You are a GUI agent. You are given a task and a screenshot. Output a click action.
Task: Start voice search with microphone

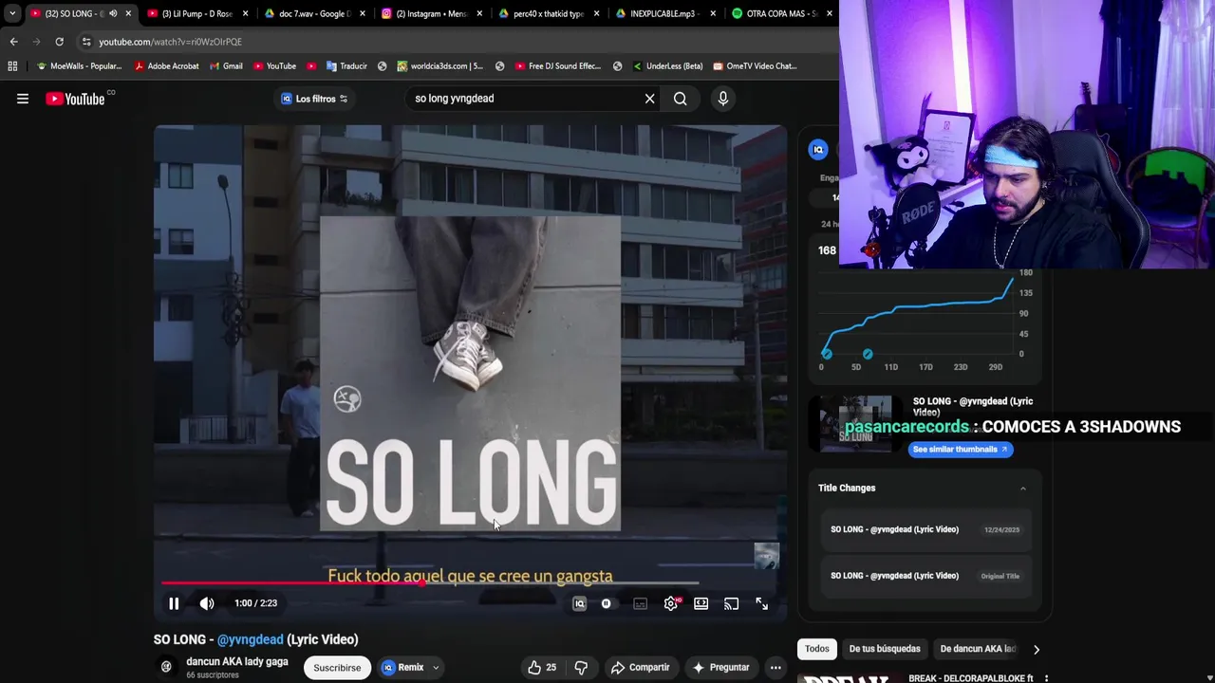pyautogui.click(x=723, y=99)
